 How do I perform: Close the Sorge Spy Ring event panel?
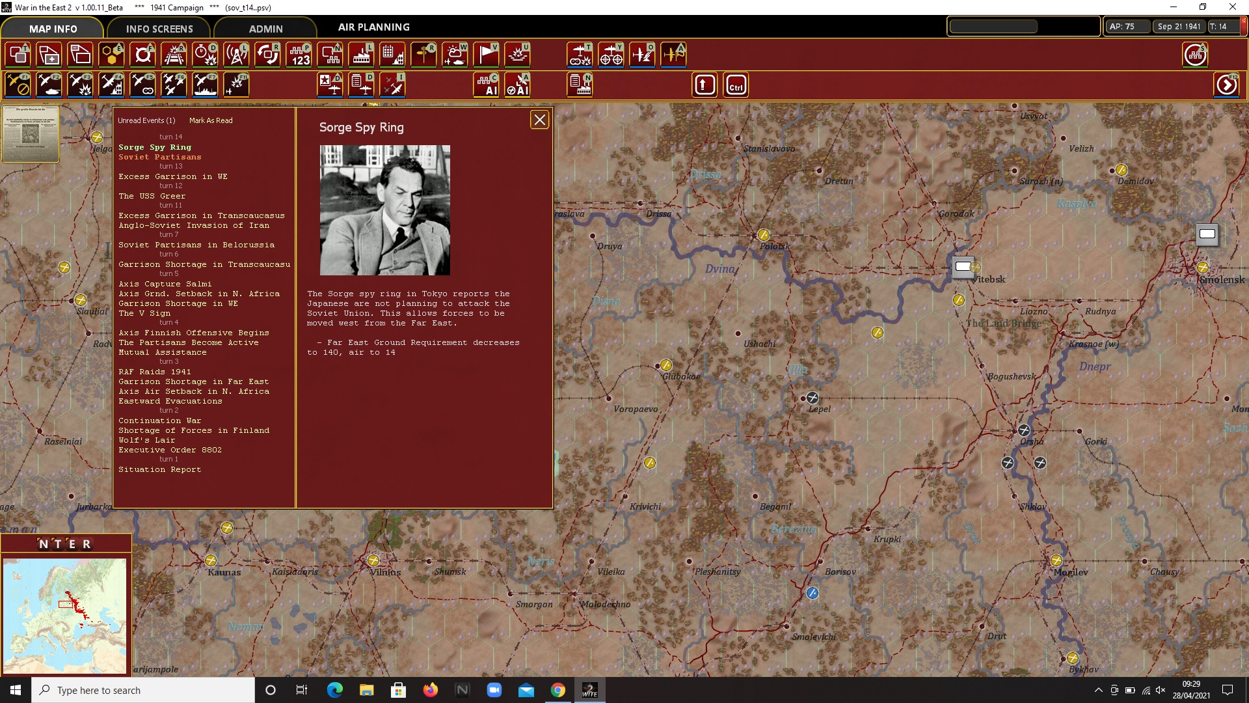tap(539, 120)
